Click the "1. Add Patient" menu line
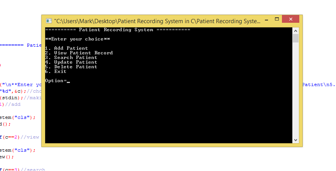The image size is (336, 171). click(x=66, y=48)
